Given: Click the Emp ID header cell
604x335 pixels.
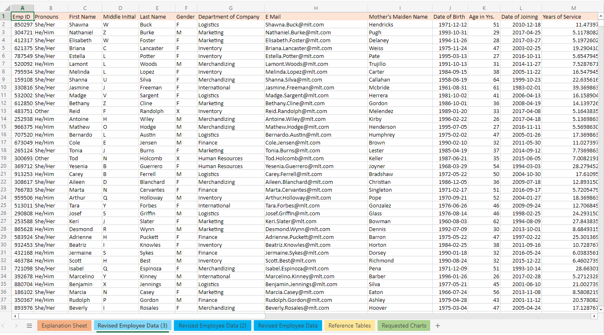Looking at the screenshot, I should coord(22,16).
